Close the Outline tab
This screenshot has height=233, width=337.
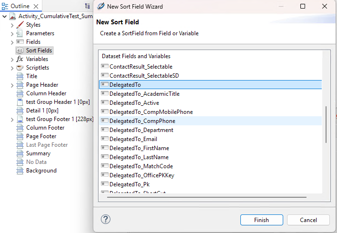click(36, 6)
